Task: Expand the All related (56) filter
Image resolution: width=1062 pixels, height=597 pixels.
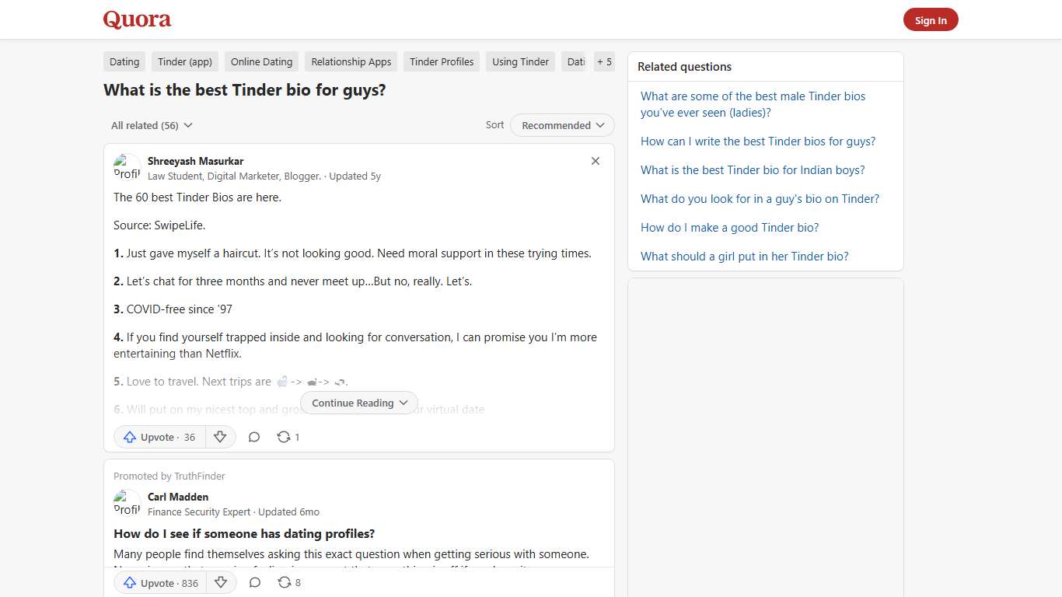Action: coord(151,125)
